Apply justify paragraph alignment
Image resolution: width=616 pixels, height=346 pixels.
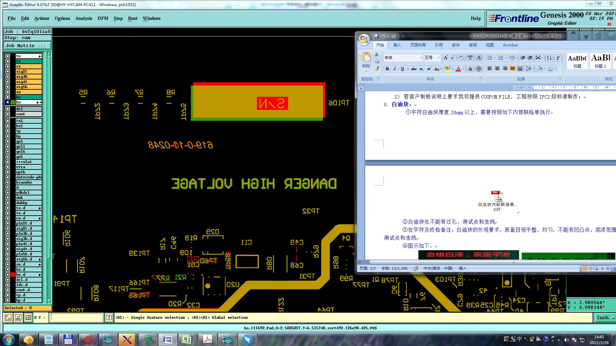point(512,69)
